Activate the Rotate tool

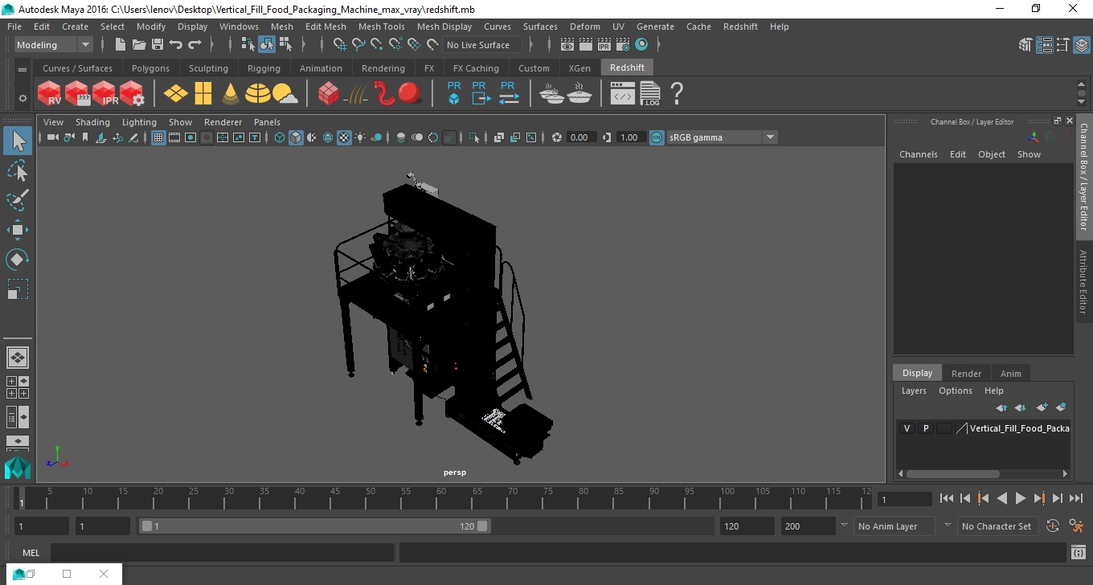(18, 260)
